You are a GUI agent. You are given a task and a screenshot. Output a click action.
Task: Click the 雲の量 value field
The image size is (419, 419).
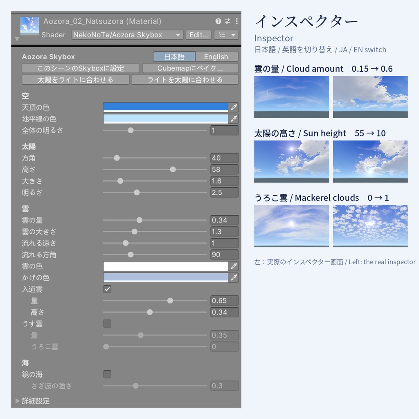(225, 220)
